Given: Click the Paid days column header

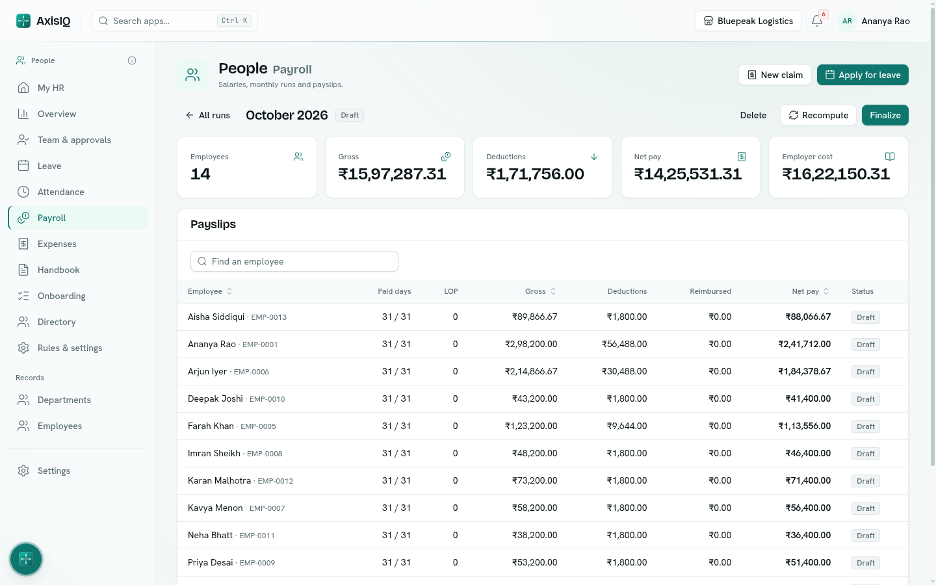Looking at the screenshot, I should (x=395, y=291).
